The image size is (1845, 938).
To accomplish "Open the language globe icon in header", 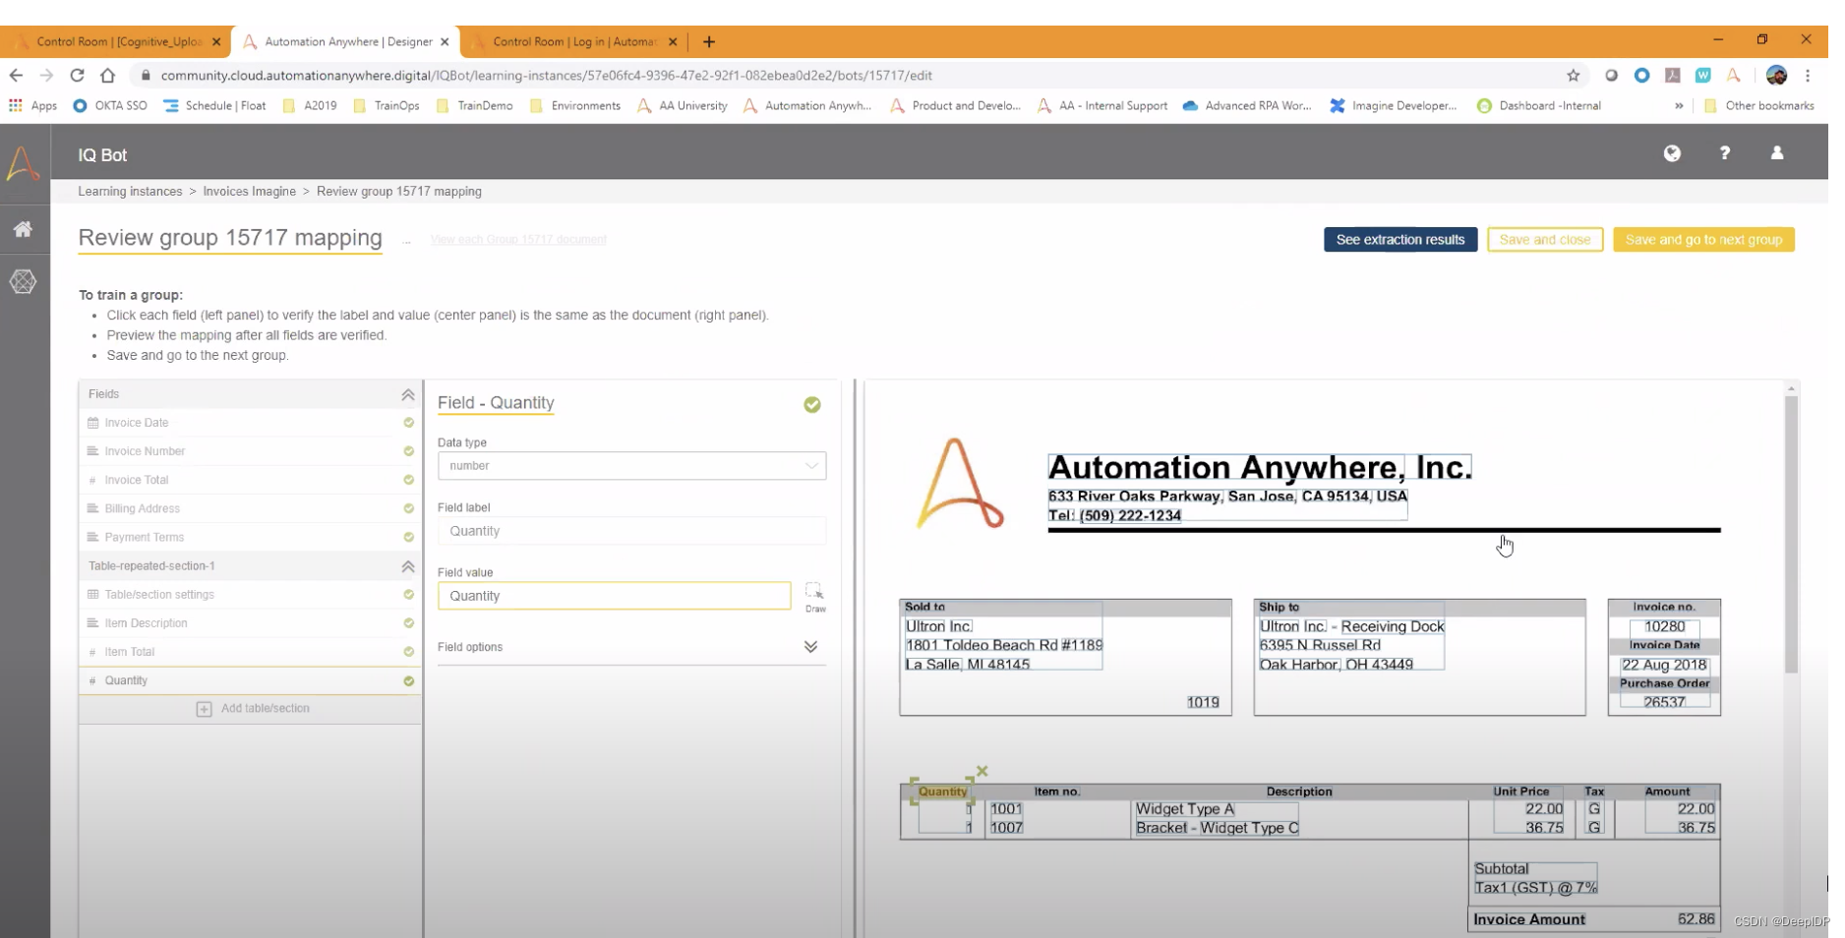I will tap(1672, 153).
